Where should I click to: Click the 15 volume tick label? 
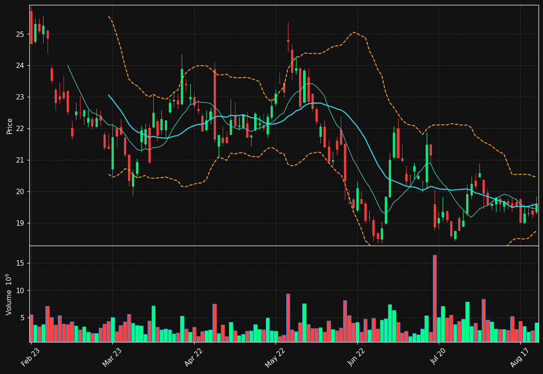[x=21, y=263]
